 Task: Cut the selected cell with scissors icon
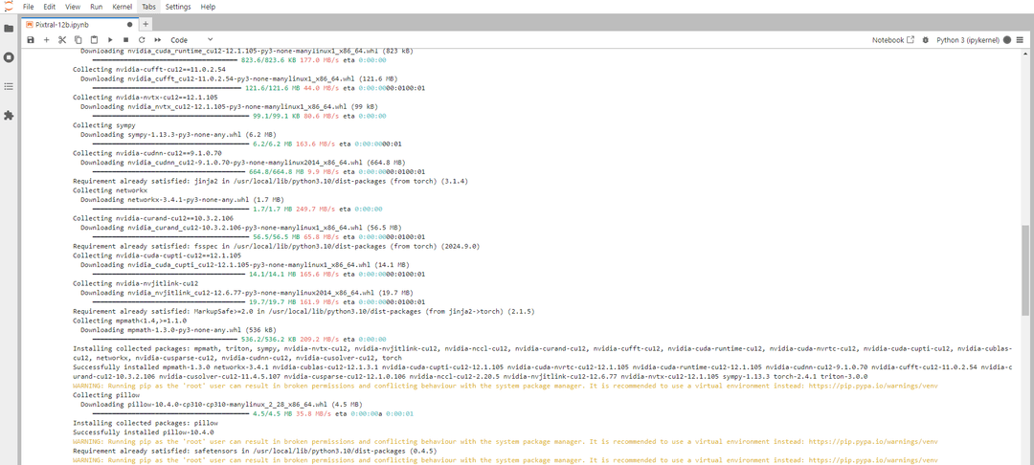click(62, 40)
